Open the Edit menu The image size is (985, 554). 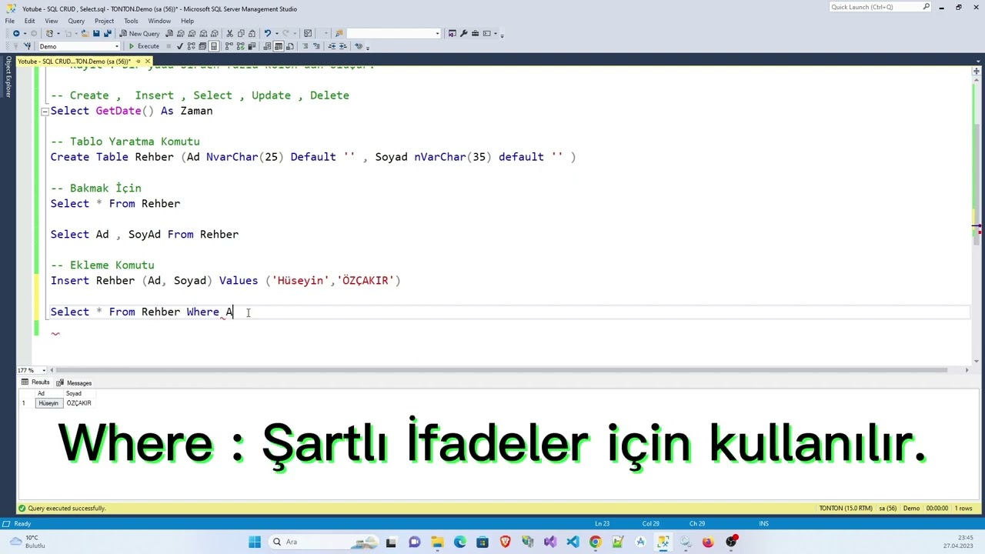click(x=29, y=21)
